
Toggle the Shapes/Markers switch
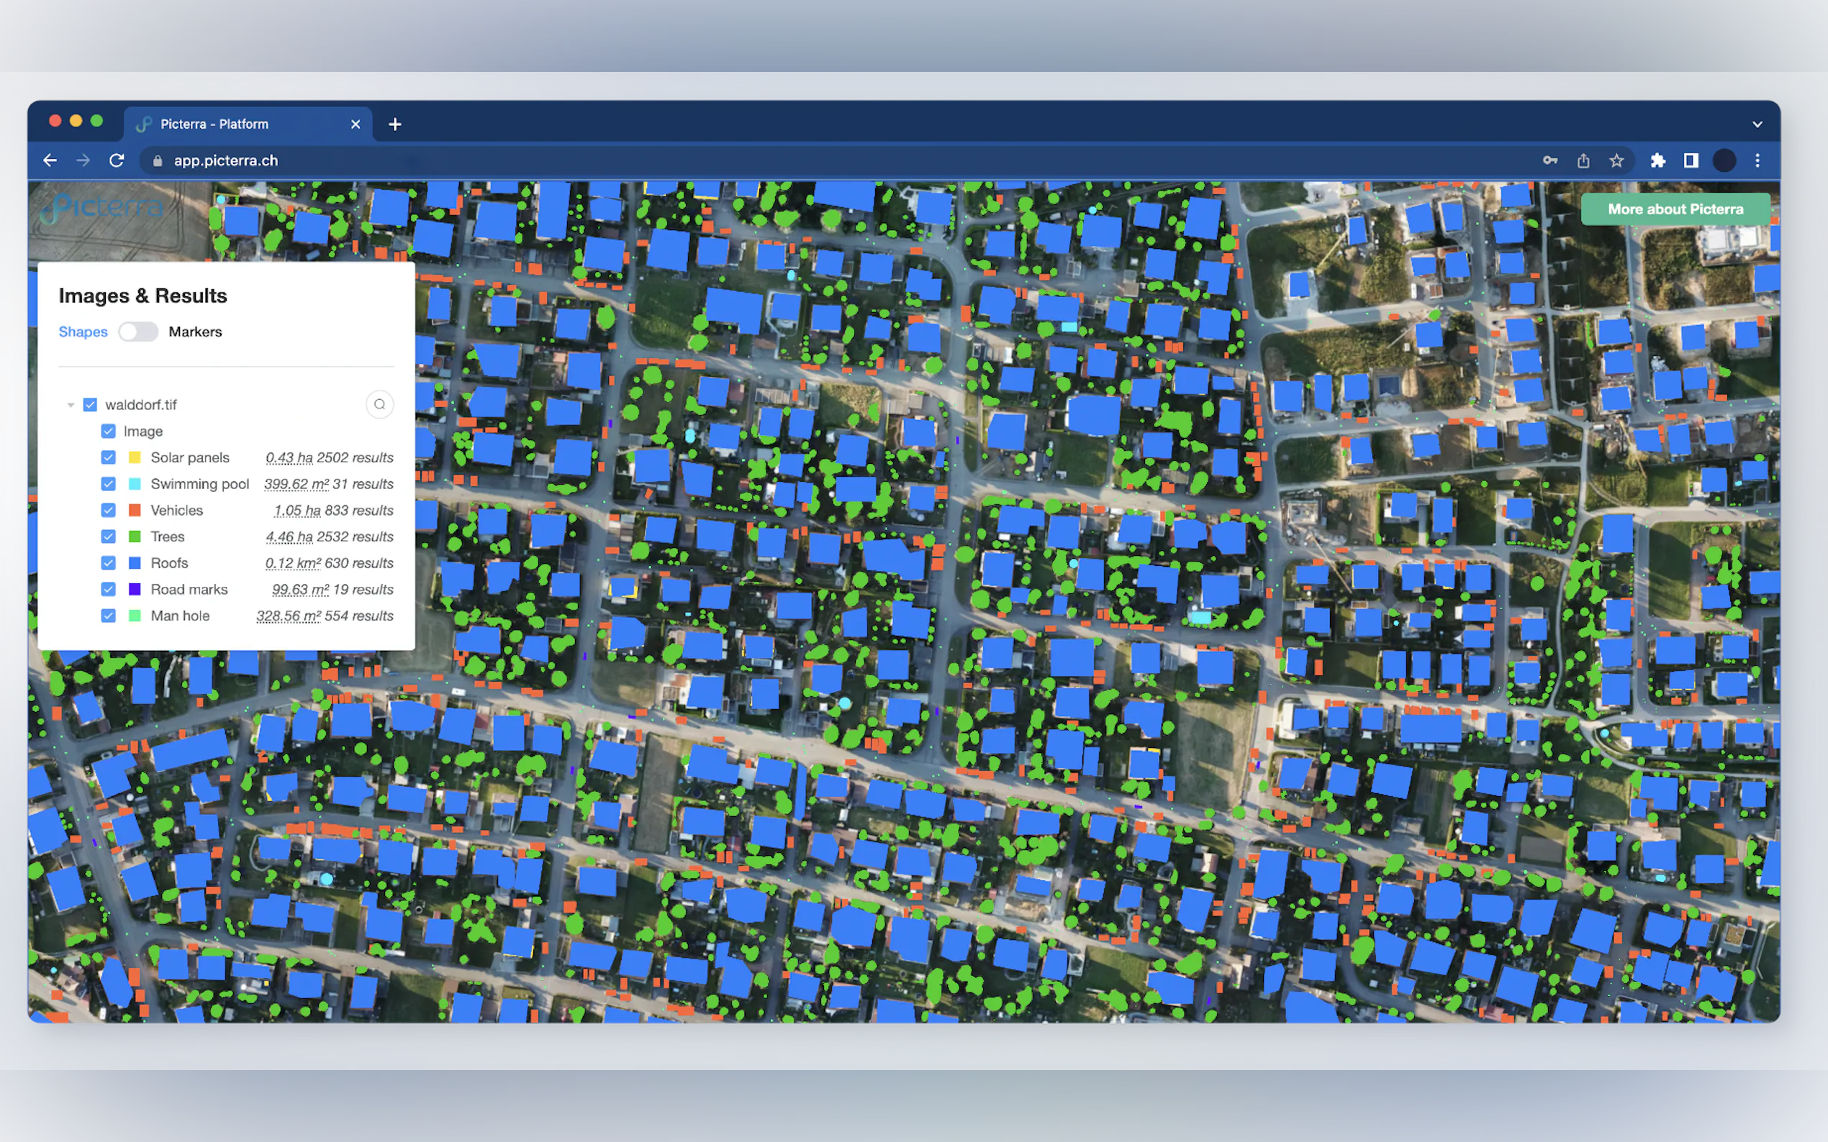tap(137, 332)
